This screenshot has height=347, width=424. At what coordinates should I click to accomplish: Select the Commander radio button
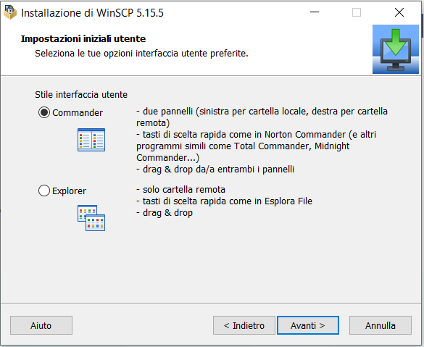click(x=44, y=112)
